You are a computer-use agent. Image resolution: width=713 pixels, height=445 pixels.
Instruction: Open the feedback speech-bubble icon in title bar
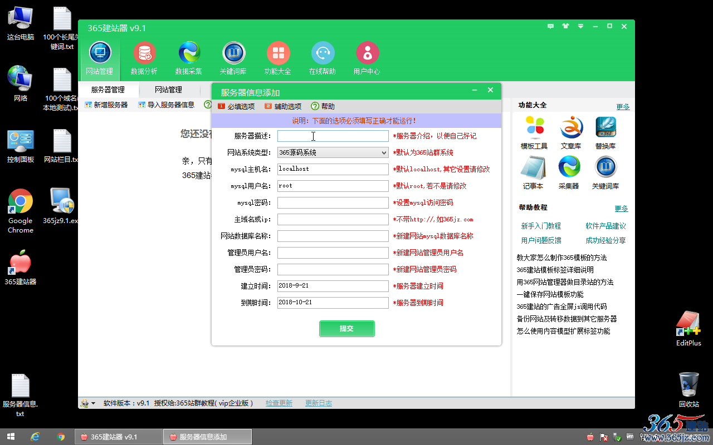551,26
